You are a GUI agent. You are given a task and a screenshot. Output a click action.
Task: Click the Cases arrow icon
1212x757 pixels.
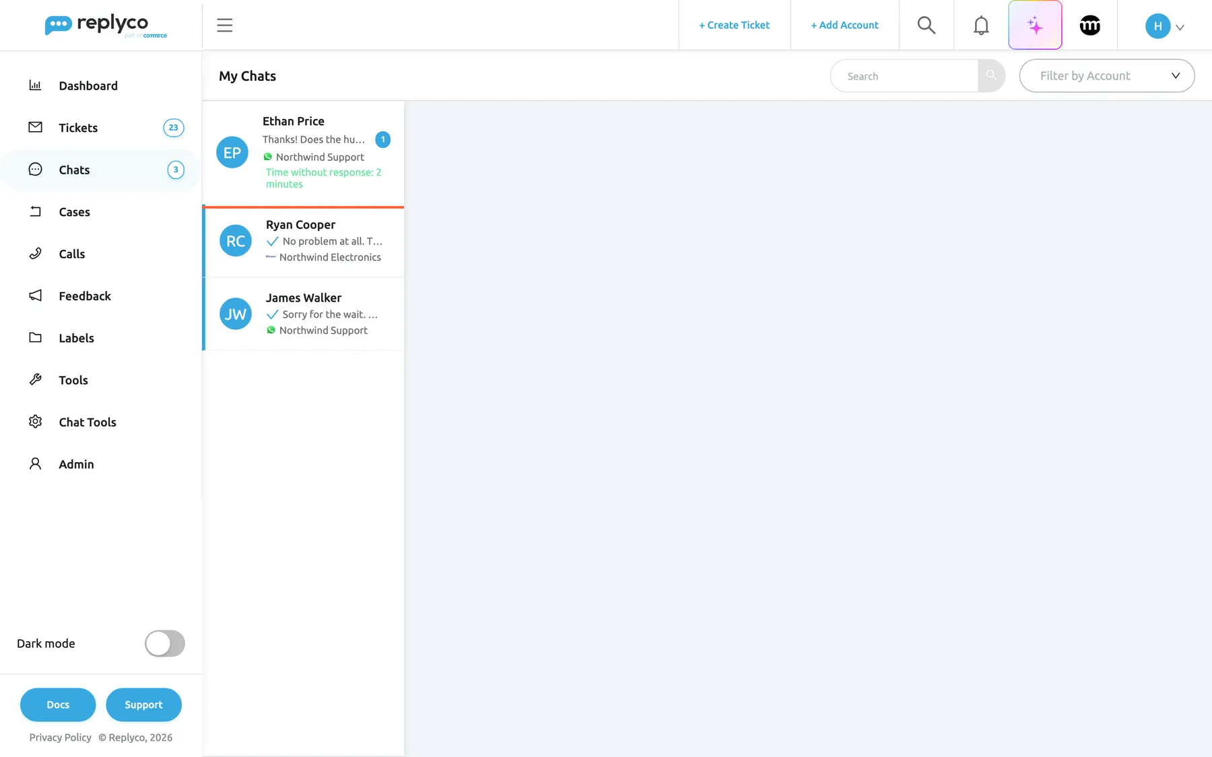[x=35, y=211]
